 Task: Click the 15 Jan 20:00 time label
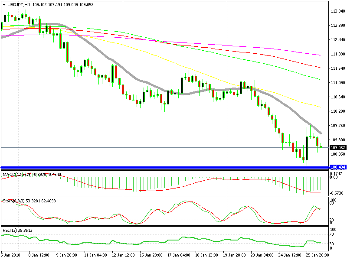coord(151,255)
